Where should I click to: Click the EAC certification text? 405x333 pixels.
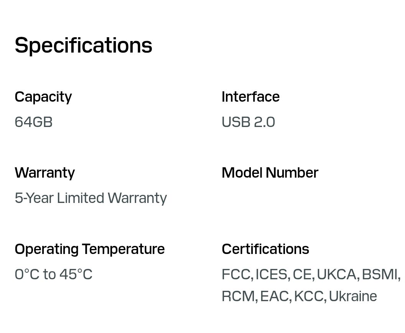coord(274,297)
